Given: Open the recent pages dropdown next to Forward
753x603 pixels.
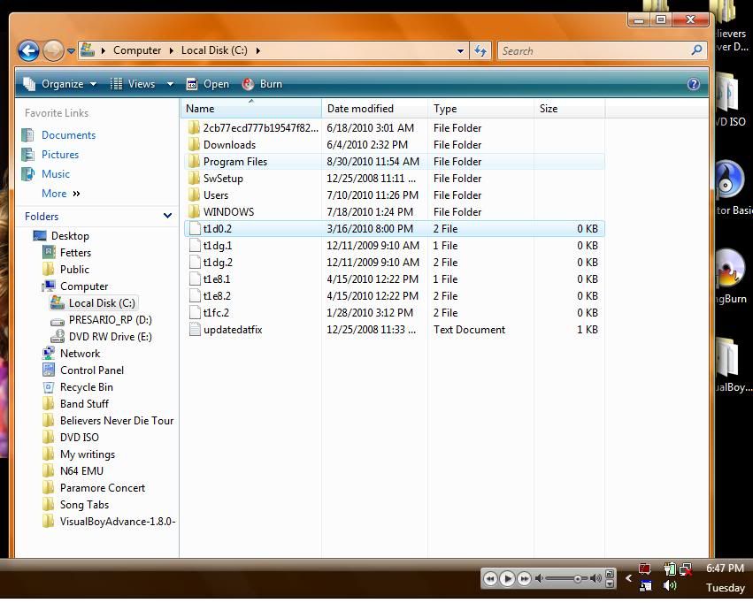Looking at the screenshot, I should (x=71, y=50).
